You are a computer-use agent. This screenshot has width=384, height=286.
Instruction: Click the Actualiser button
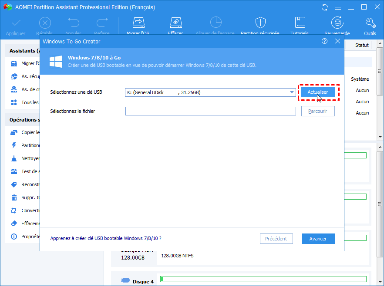(318, 92)
